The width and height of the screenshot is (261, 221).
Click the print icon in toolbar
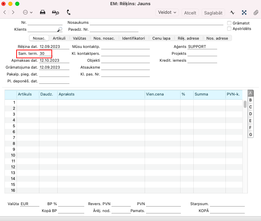pos(42,12)
